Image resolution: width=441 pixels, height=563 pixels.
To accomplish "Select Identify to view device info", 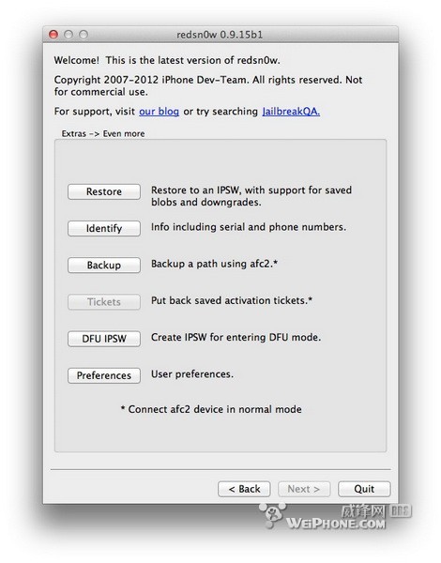I will point(104,228).
